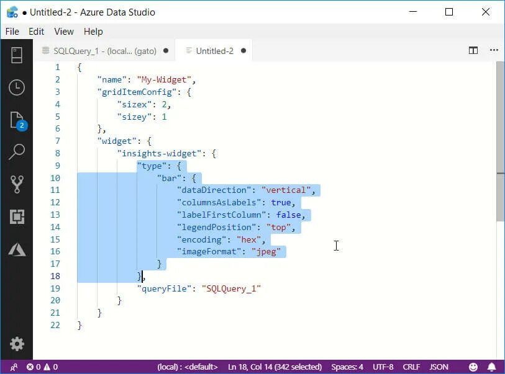Close the SQLQuery_1 tab unsaved dot
Image resolution: width=505 pixels, height=374 pixels.
(x=166, y=50)
